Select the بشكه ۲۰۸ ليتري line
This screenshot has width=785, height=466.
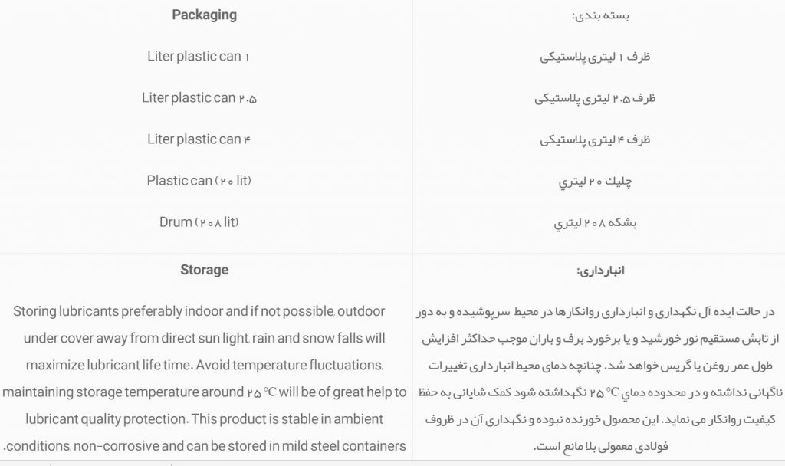595,223
